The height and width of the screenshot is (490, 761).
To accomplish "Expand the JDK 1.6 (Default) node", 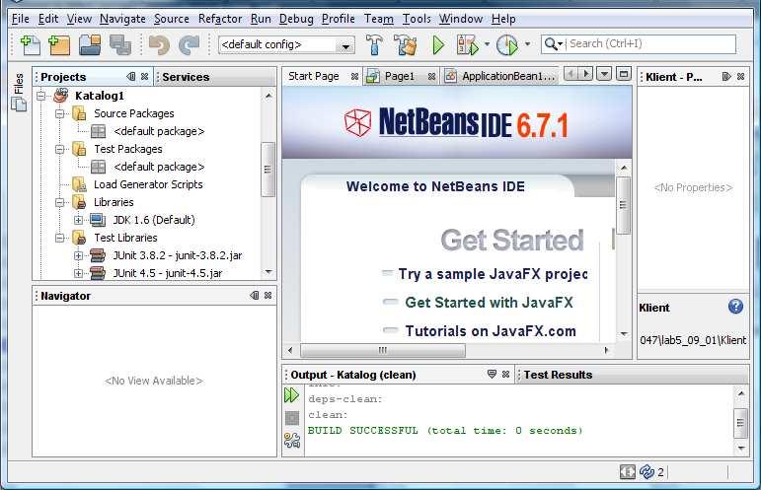I will (78, 220).
